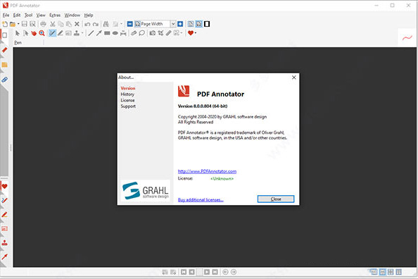Image resolution: width=418 pixels, height=279 pixels.
Task: Select License in About dialog list
Action: (x=127, y=100)
